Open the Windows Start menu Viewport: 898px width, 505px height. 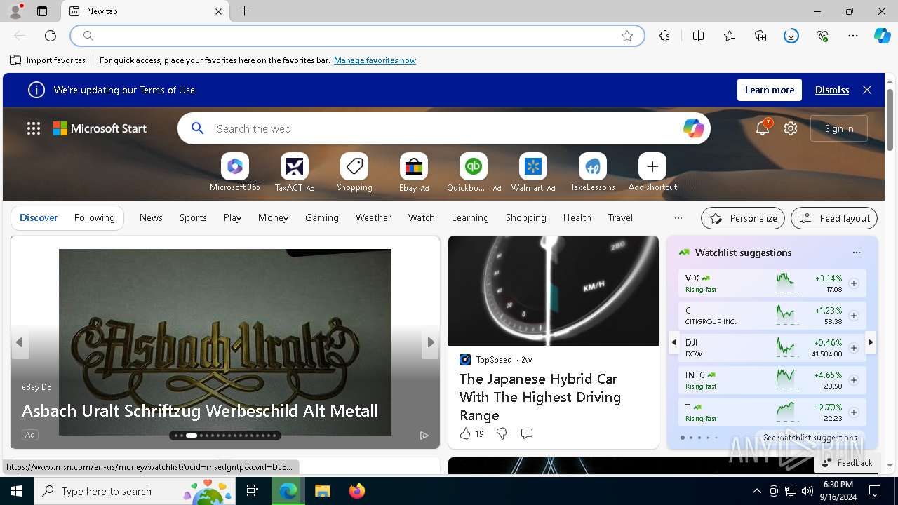pyautogui.click(x=17, y=491)
